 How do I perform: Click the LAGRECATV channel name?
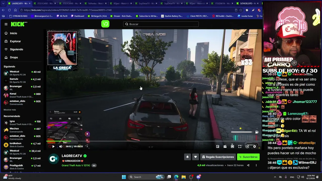[x=72, y=156]
